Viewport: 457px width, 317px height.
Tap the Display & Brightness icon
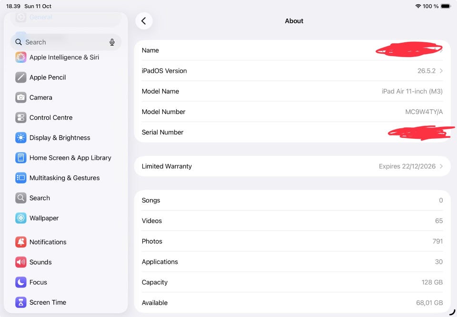(x=20, y=137)
